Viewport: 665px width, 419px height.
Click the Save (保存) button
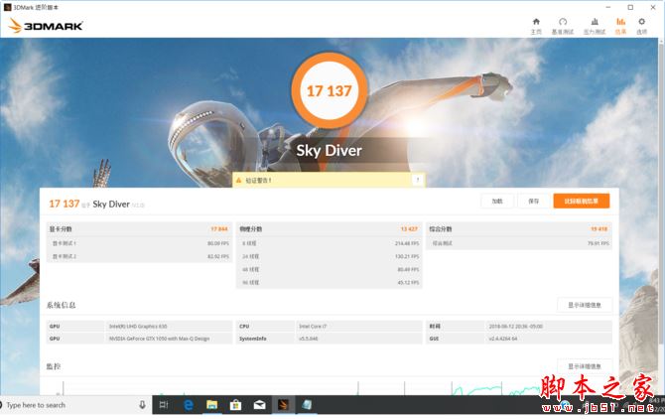pos(534,201)
